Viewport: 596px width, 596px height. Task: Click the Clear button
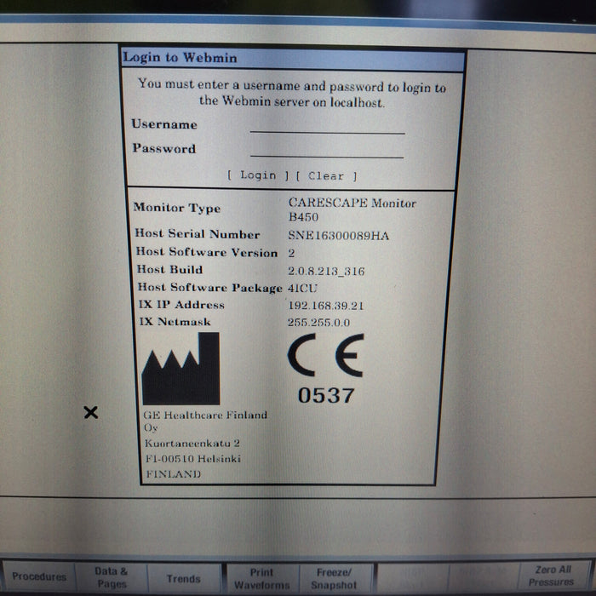coord(326,176)
